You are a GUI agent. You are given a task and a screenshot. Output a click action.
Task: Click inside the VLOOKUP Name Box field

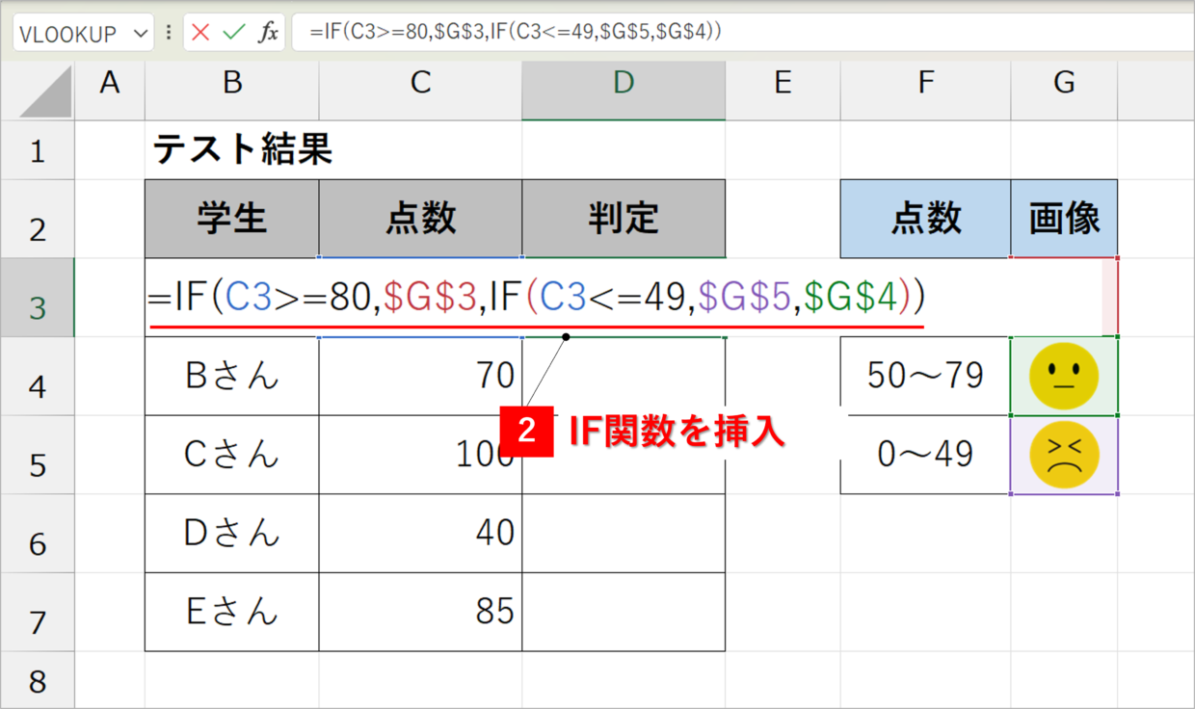pos(67,34)
